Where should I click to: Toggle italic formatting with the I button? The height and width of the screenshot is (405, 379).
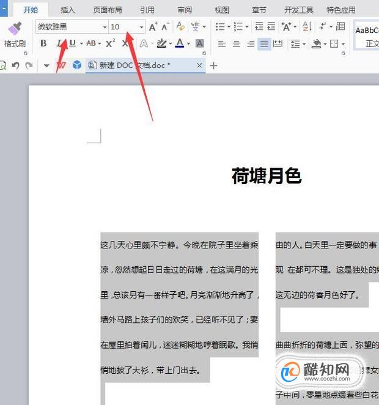[59, 43]
